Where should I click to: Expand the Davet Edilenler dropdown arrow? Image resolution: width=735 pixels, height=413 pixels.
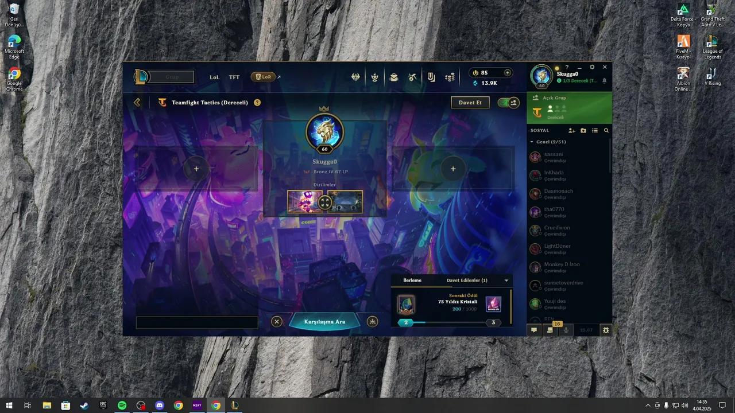point(506,280)
